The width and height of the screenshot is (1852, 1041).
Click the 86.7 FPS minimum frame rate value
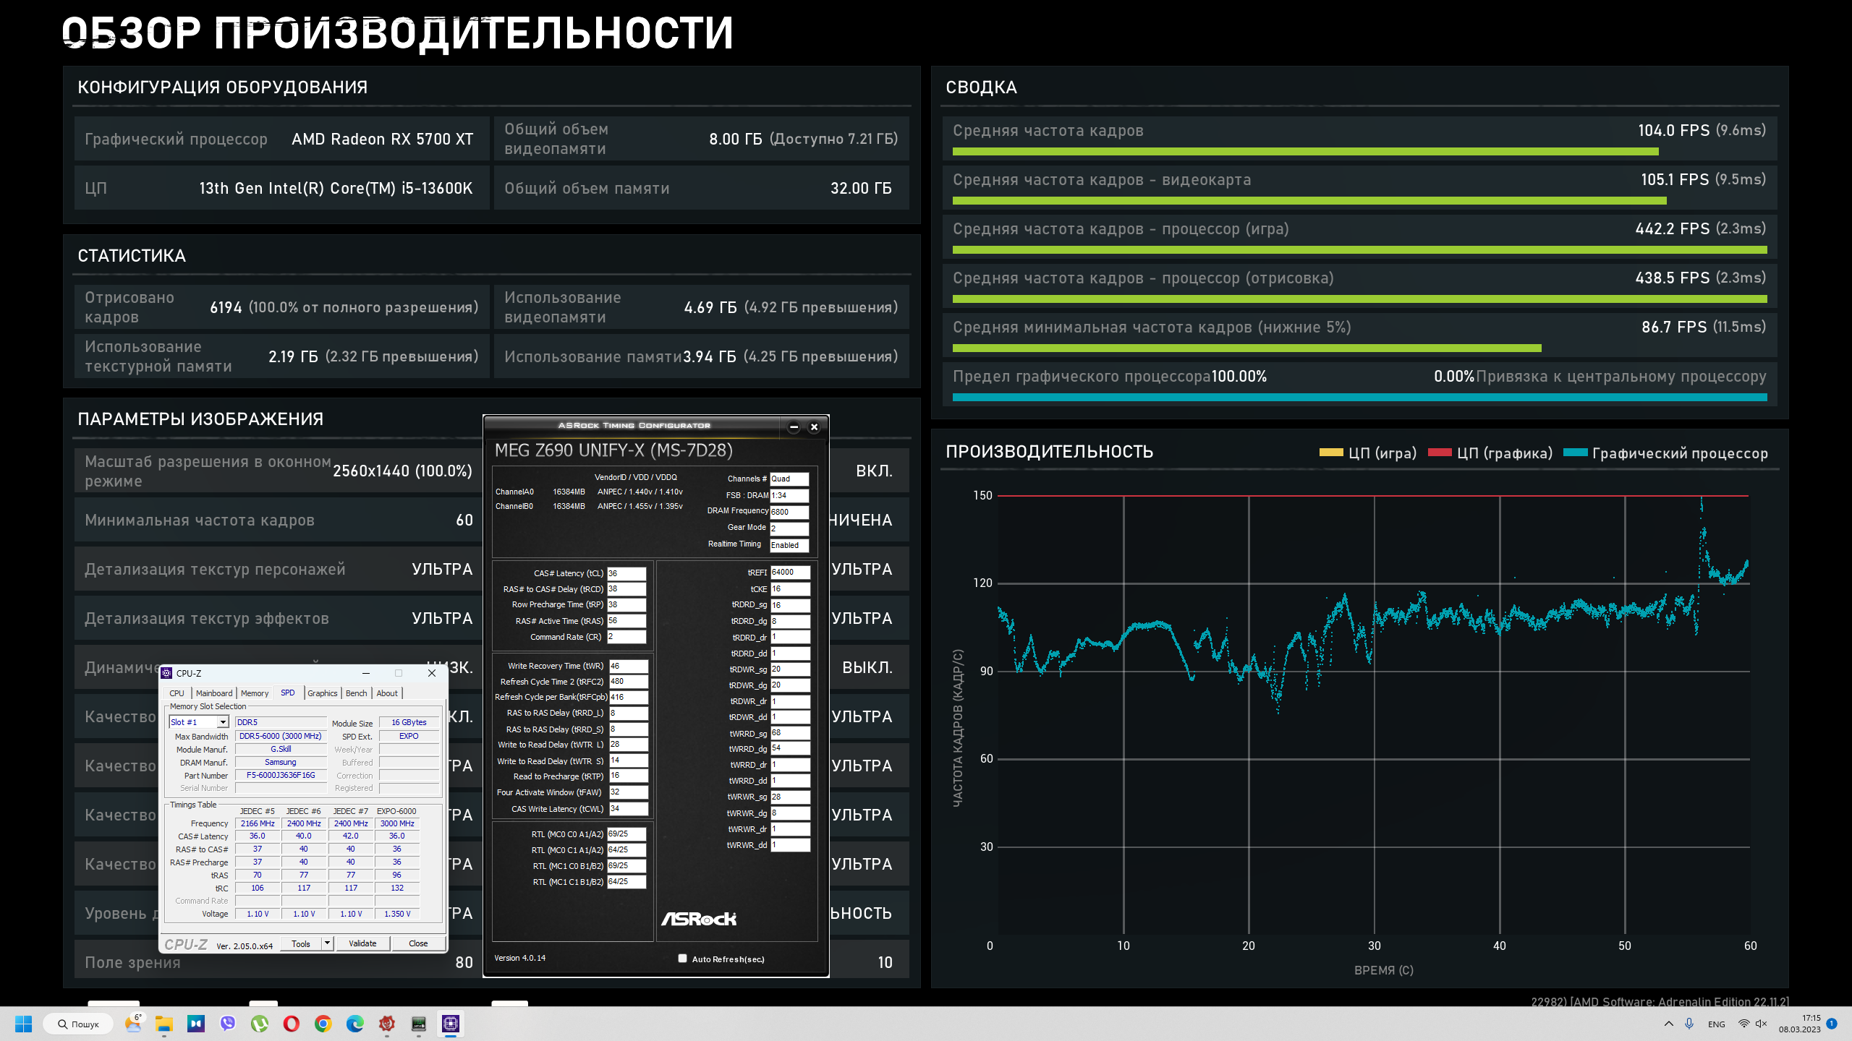tap(1673, 327)
